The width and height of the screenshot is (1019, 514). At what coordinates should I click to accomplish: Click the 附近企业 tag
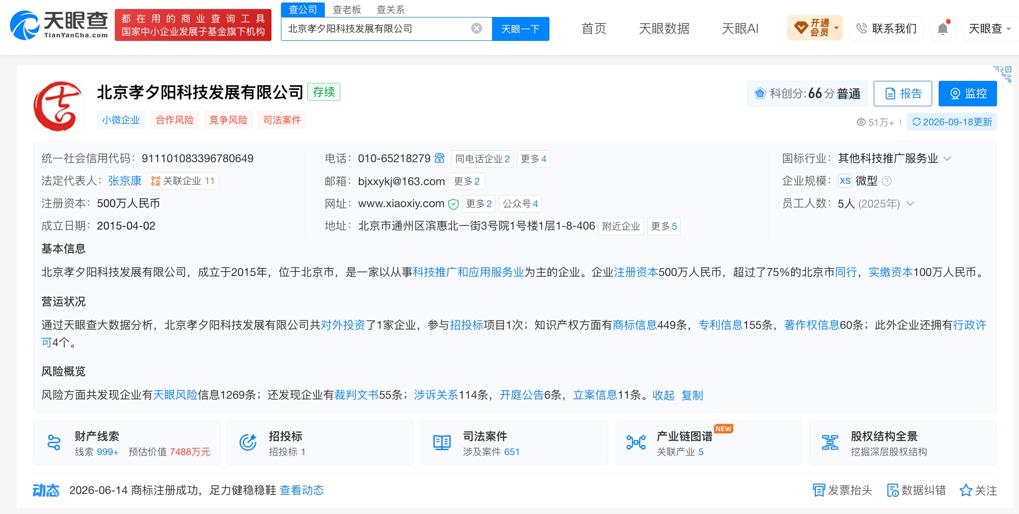coord(621,226)
